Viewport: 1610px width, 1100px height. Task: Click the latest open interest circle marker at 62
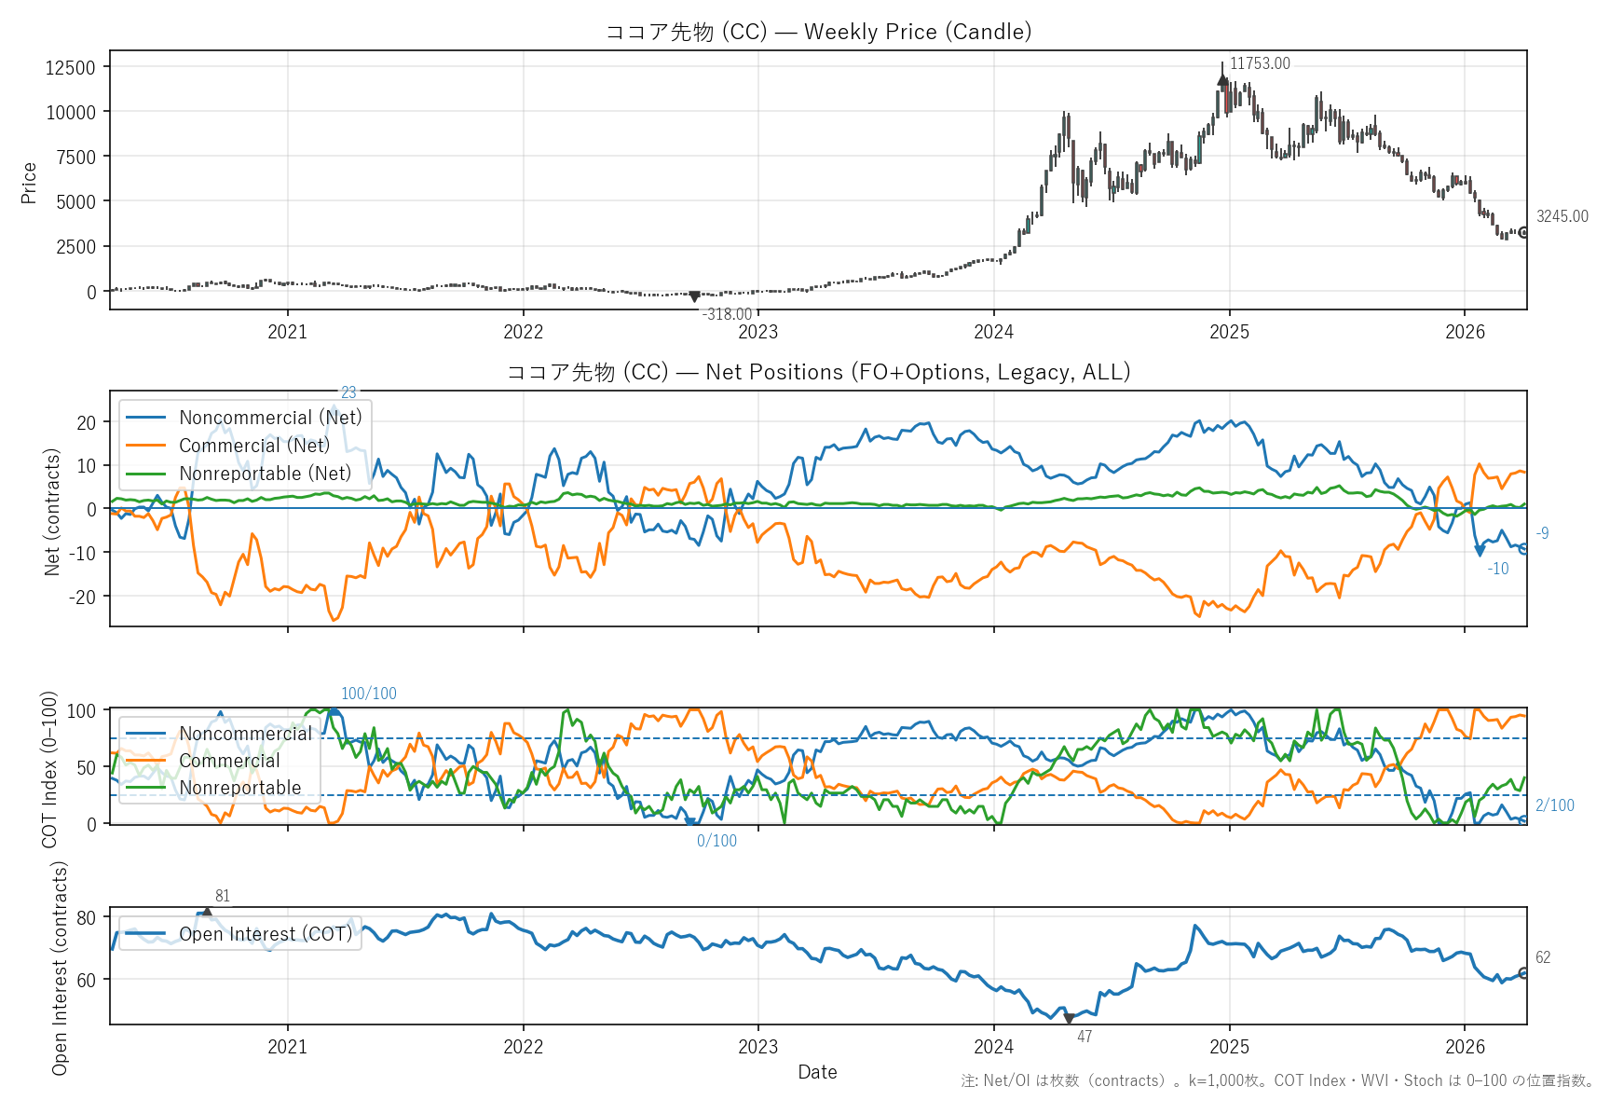point(1523,973)
